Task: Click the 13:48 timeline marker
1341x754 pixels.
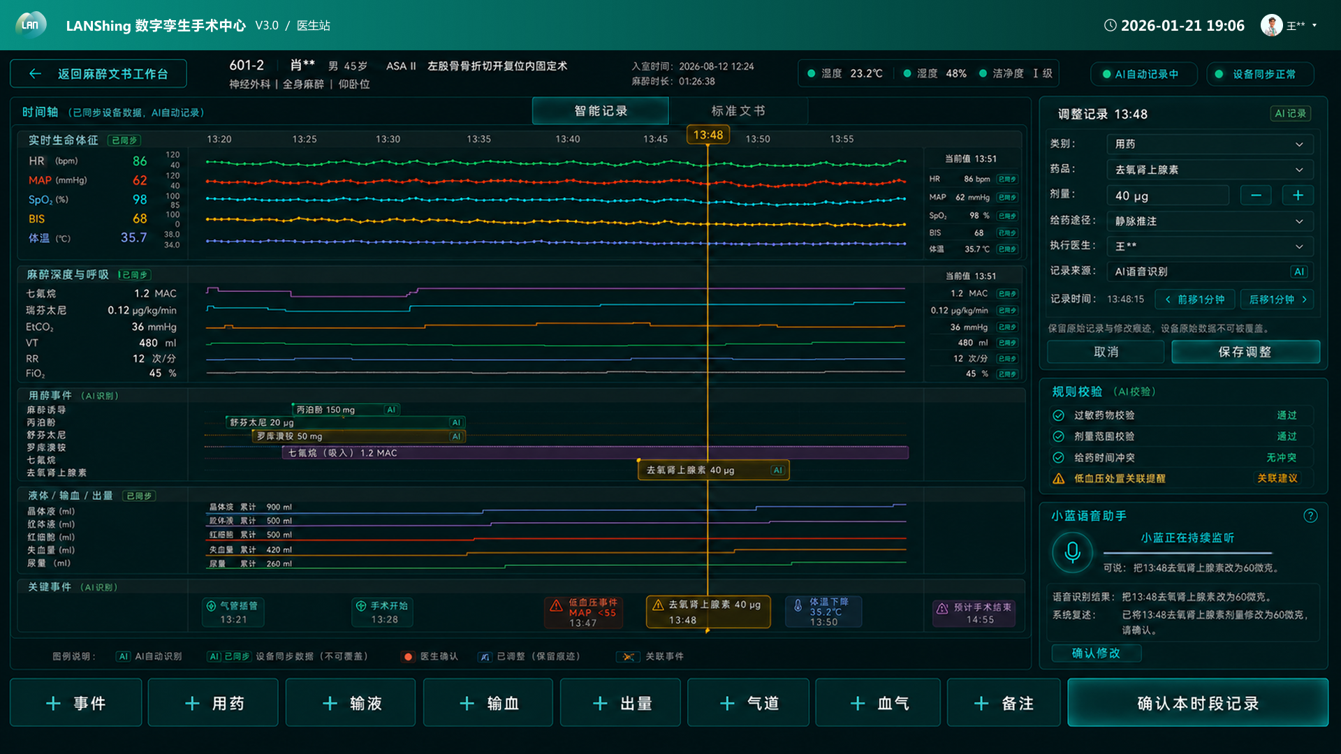Action: [x=708, y=135]
